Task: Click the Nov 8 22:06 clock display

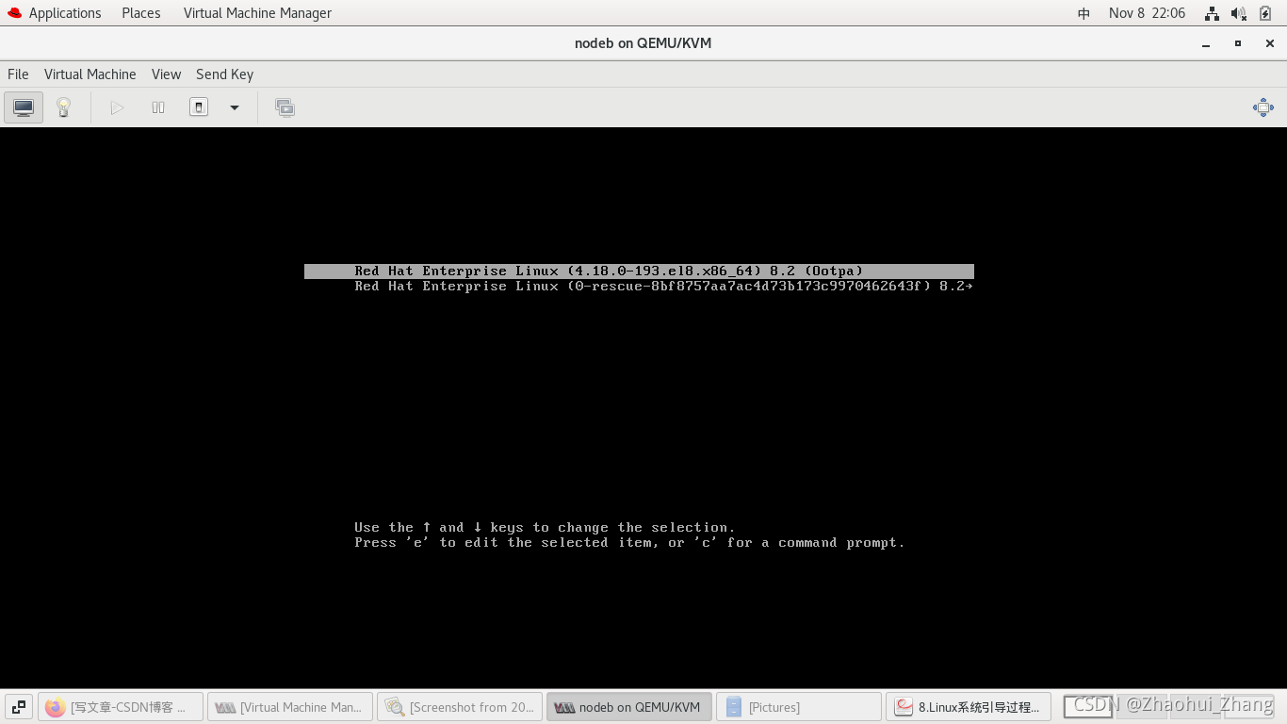Action: point(1147,12)
